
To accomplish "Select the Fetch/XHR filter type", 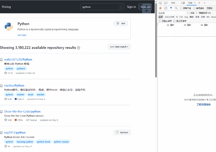I will (x=170, y=17).
